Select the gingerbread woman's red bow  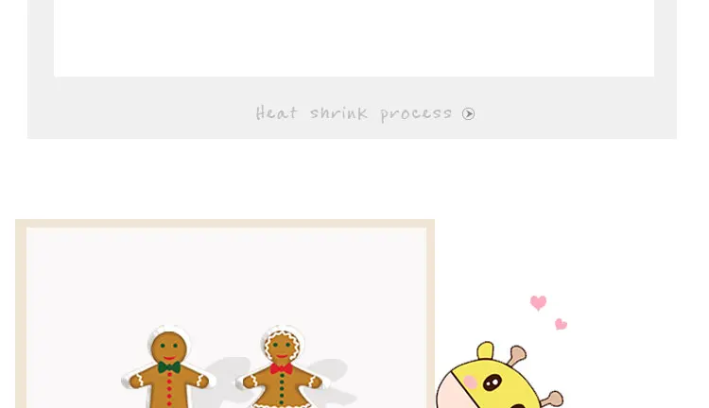click(282, 368)
